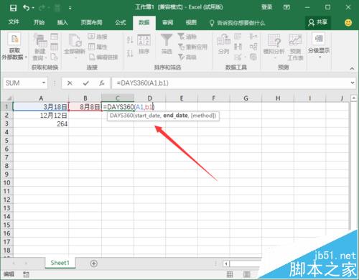Click the 登录 sign-in link
Viewport: 359px width, 280px height.
(267, 7)
